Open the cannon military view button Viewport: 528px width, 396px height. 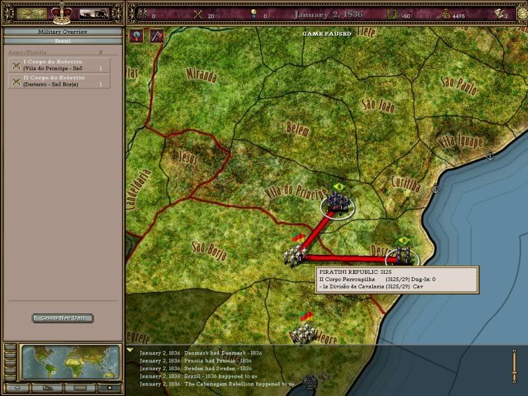point(94,13)
